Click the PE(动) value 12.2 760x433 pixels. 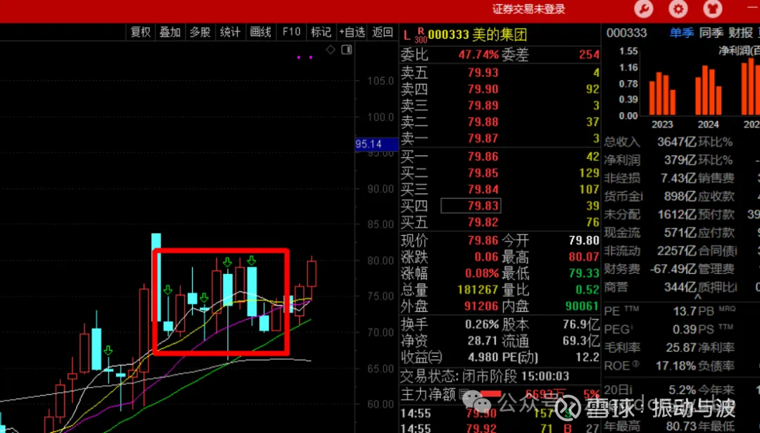coord(588,358)
